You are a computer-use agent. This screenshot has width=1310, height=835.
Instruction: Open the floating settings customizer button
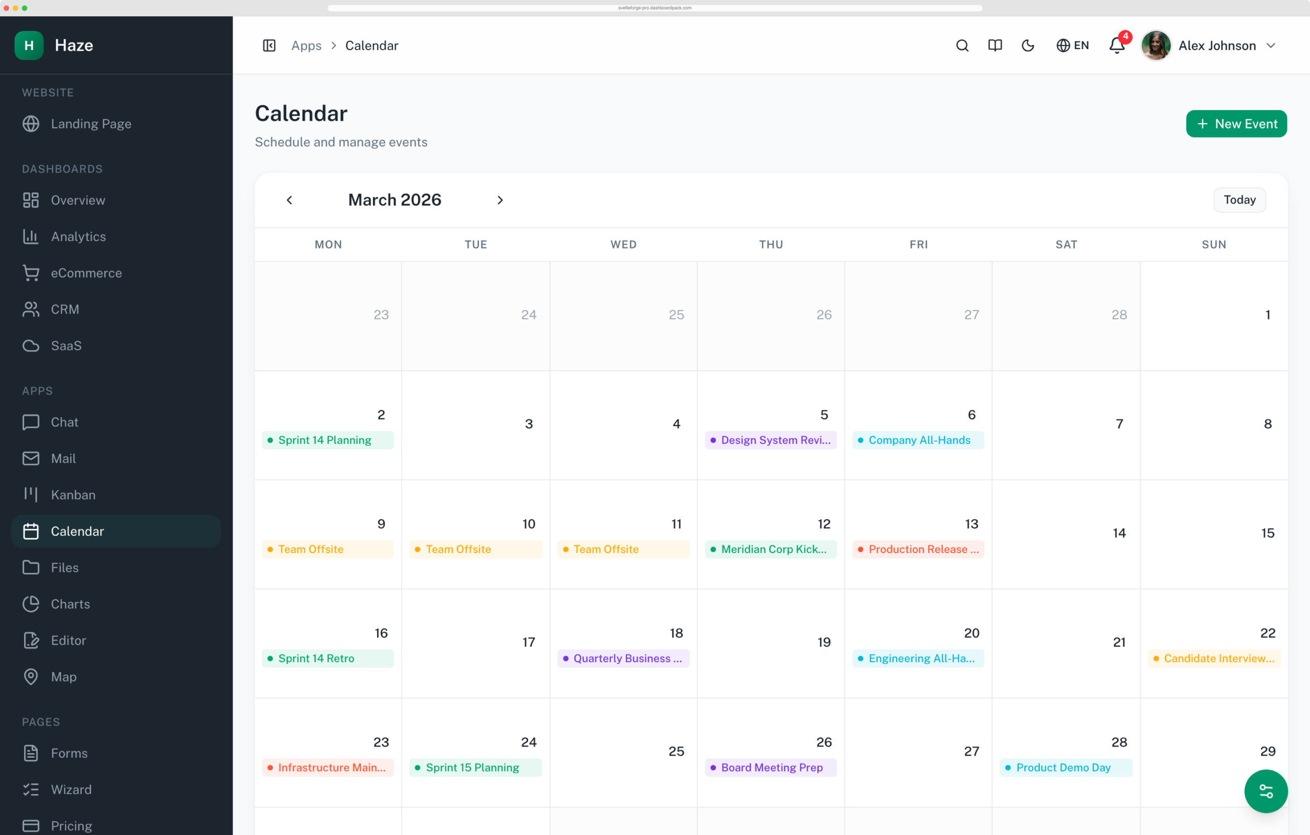coord(1265,791)
